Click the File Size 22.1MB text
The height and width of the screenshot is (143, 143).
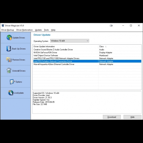tap(40, 104)
